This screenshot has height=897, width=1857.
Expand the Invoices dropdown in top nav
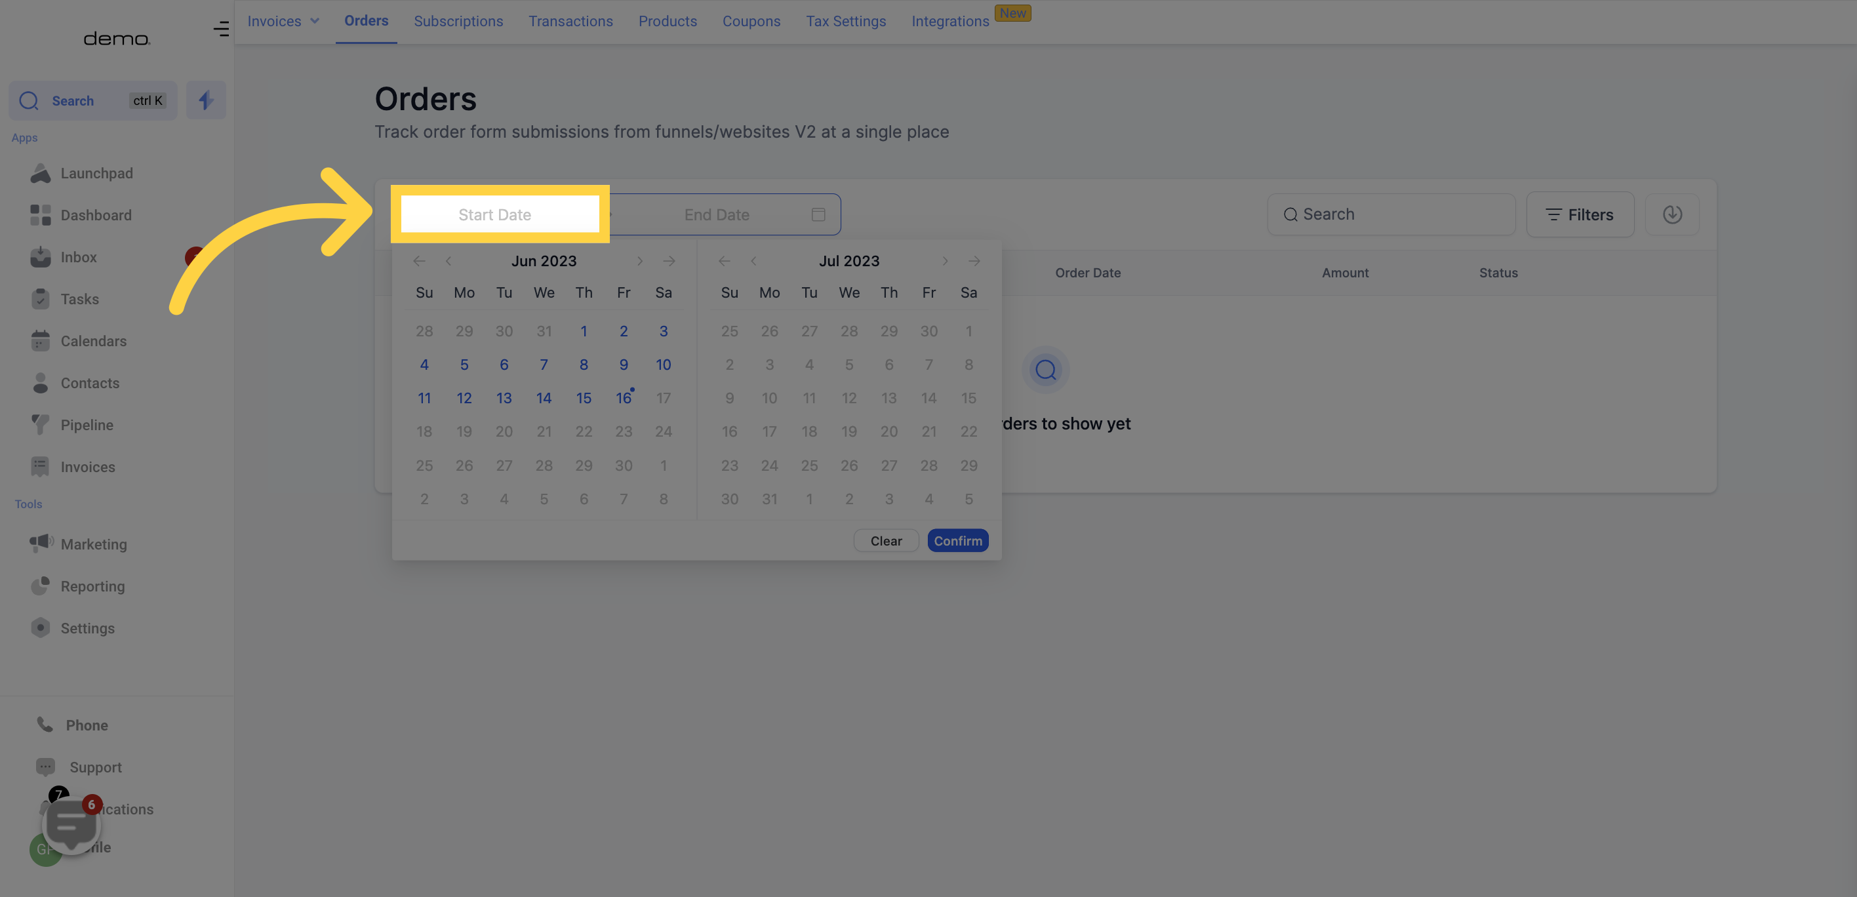(x=283, y=21)
